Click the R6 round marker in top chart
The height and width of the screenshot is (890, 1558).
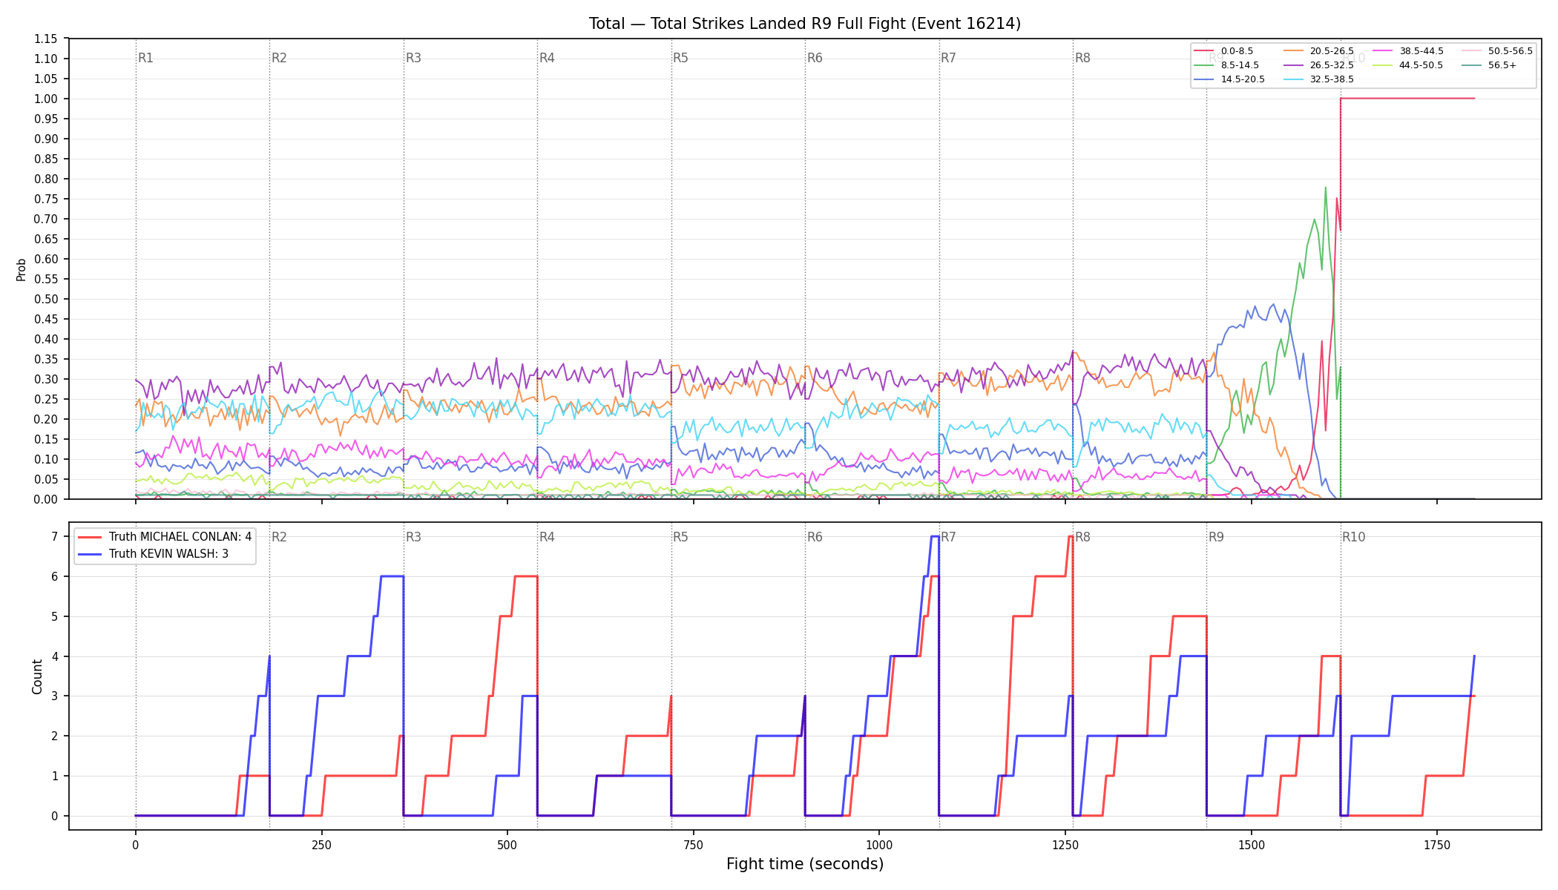pos(815,58)
